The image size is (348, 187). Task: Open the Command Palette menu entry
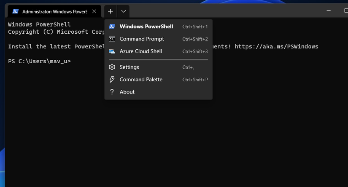tap(158, 80)
